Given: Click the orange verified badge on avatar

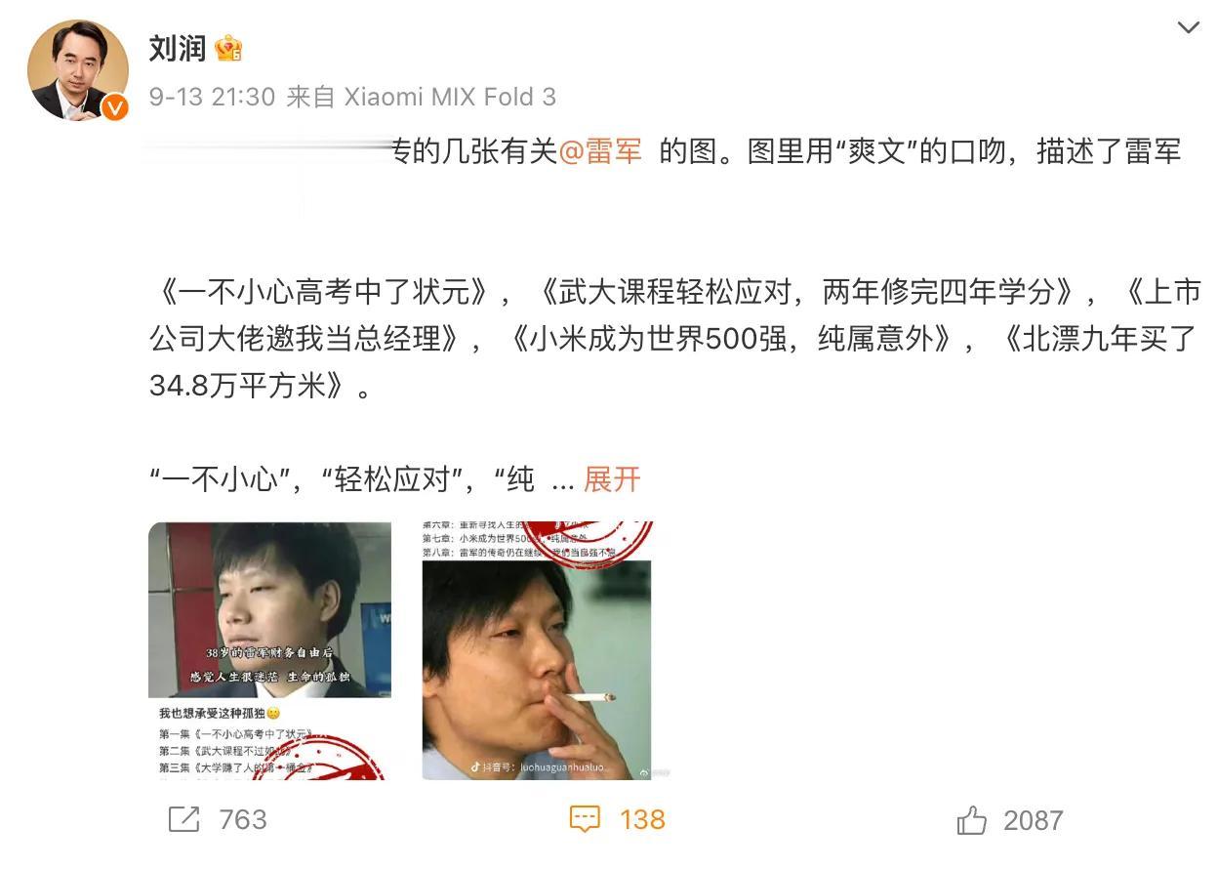Looking at the screenshot, I should [x=115, y=107].
